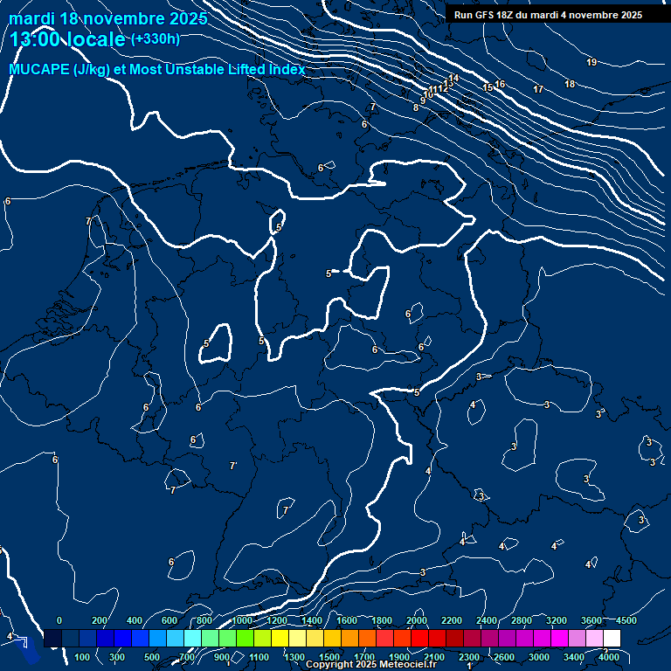This screenshot has width=671, height=671.
Task: Click the white swatch at legend end
Action: pos(612,638)
